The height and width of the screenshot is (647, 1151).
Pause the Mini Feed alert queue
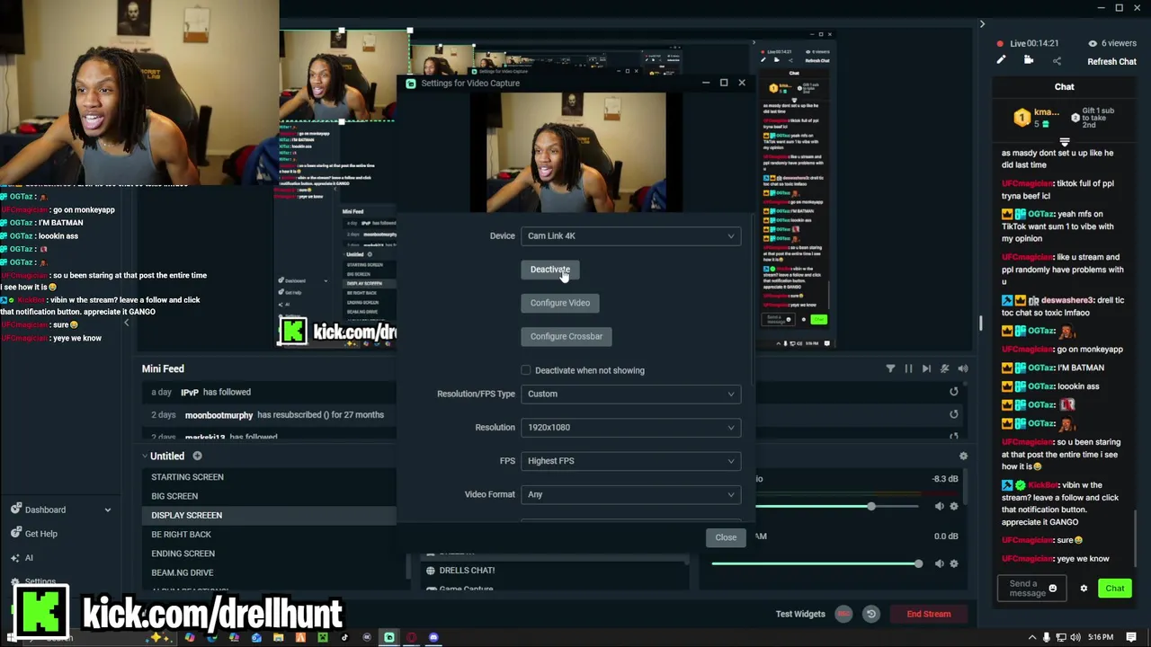[x=908, y=368]
